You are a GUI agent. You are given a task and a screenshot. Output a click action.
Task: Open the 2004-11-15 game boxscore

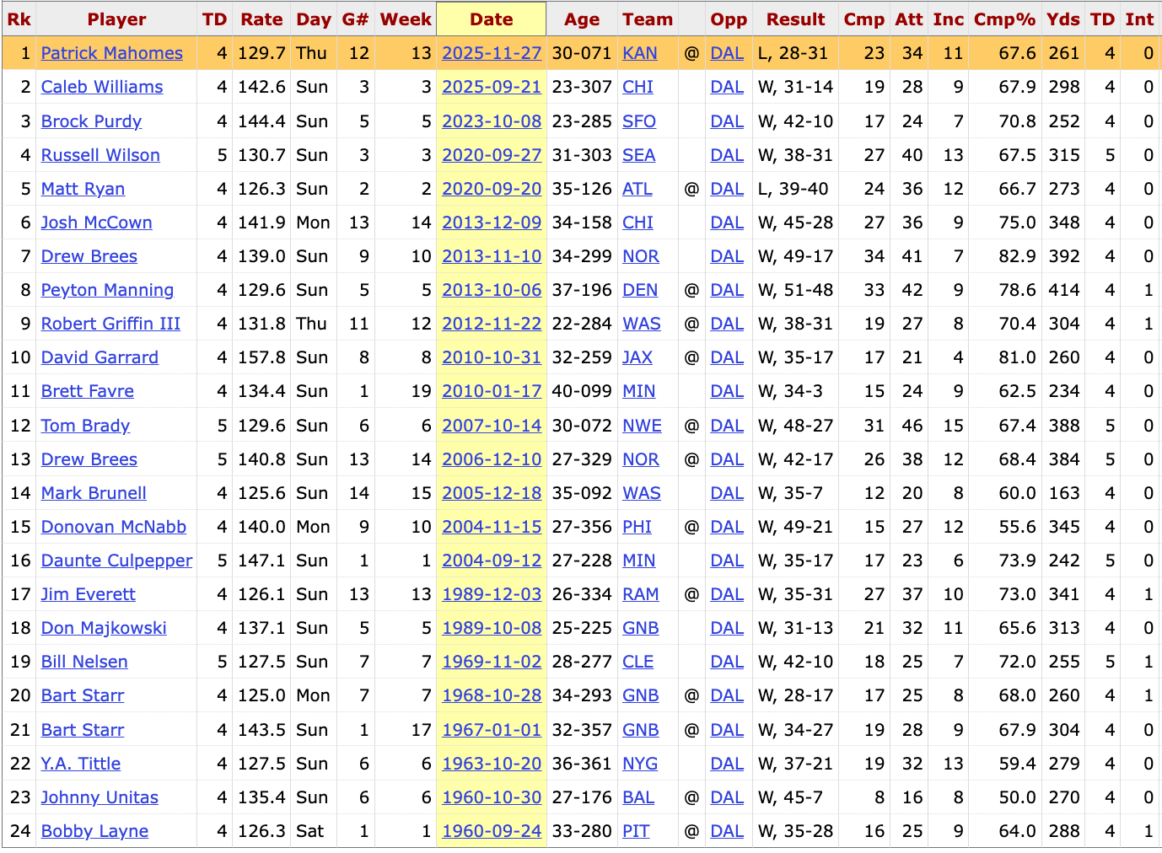point(492,527)
